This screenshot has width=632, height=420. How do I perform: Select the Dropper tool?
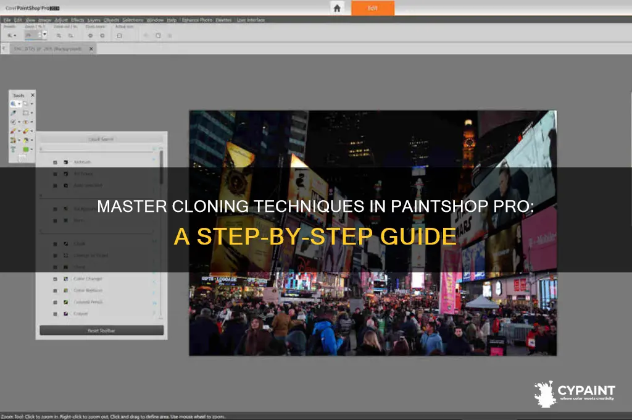[14, 113]
